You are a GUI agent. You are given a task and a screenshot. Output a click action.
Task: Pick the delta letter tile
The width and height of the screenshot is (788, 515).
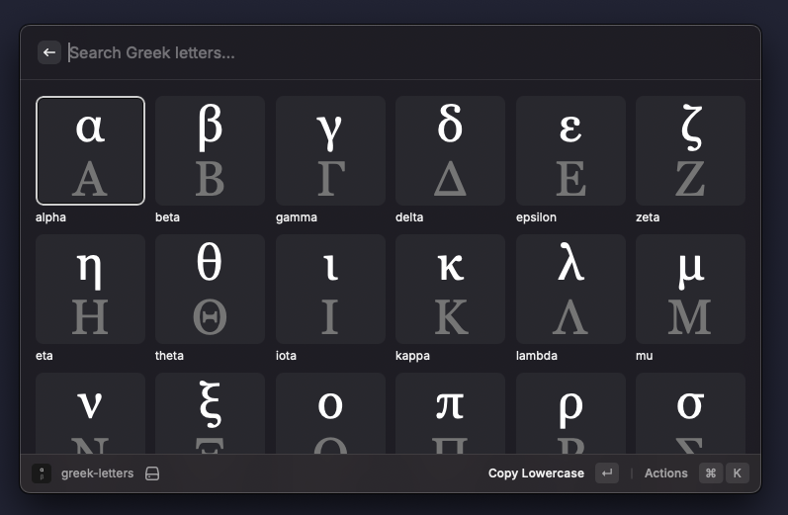450,150
